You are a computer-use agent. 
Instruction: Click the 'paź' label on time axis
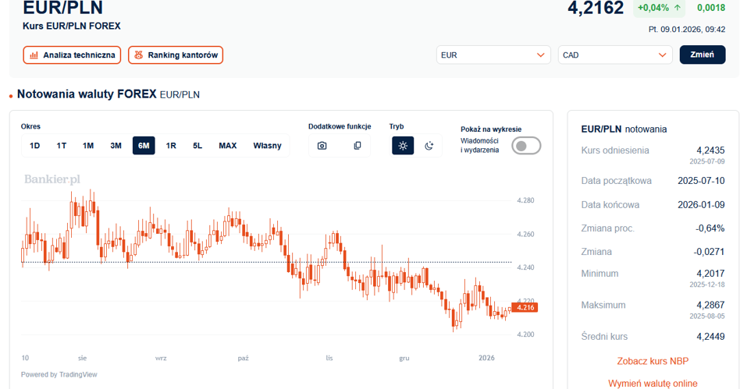[243, 358]
